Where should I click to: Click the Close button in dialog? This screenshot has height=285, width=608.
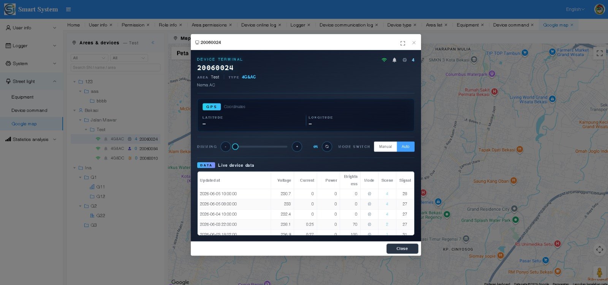click(402, 249)
